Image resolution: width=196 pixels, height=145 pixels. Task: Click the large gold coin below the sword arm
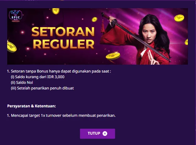click(x=113, y=56)
